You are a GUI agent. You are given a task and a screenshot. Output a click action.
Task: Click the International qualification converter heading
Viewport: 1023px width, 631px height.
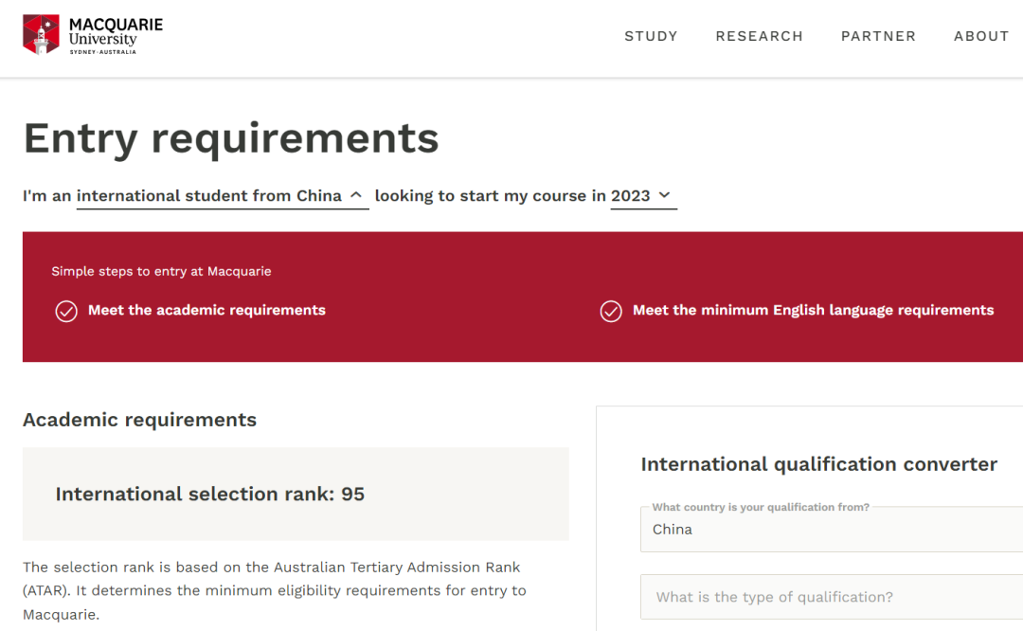[818, 464]
